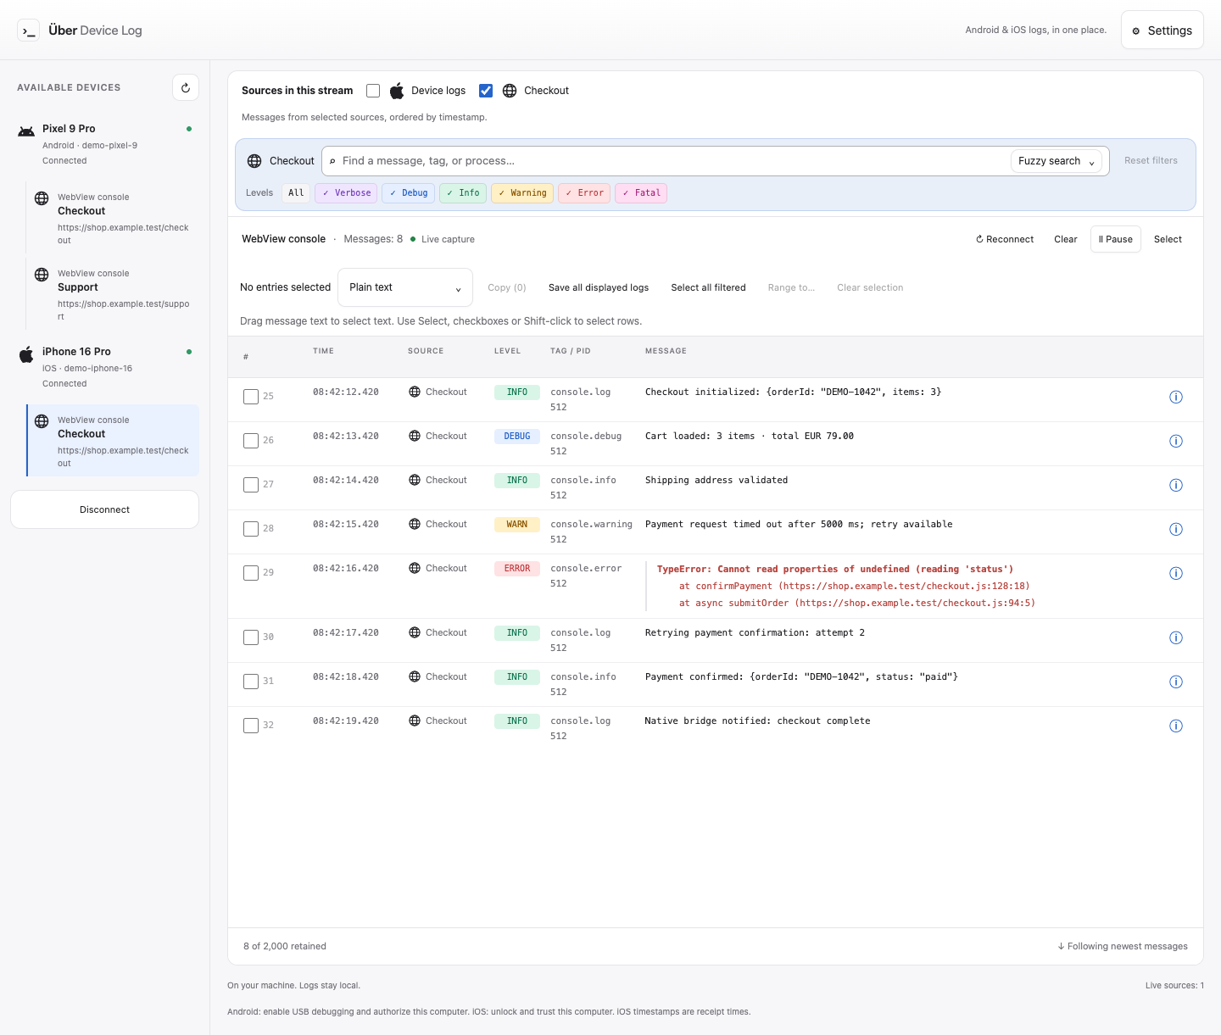Check the checkbox for log row 27
The width and height of the screenshot is (1221, 1035).
coord(251,485)
